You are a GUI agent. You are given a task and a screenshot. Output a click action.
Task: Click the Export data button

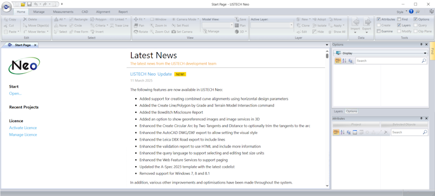(x=366, y=26)
